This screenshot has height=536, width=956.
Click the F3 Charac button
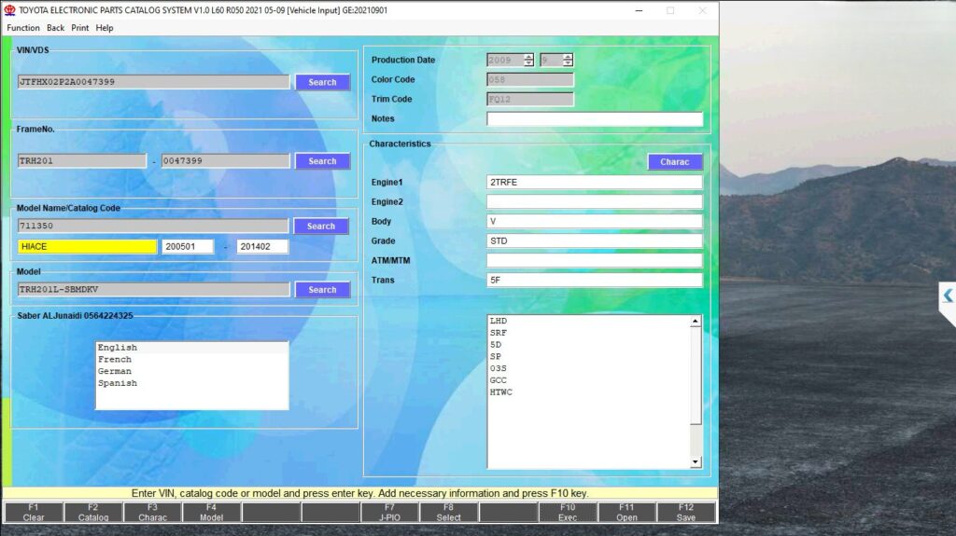(x=152, y=513)
